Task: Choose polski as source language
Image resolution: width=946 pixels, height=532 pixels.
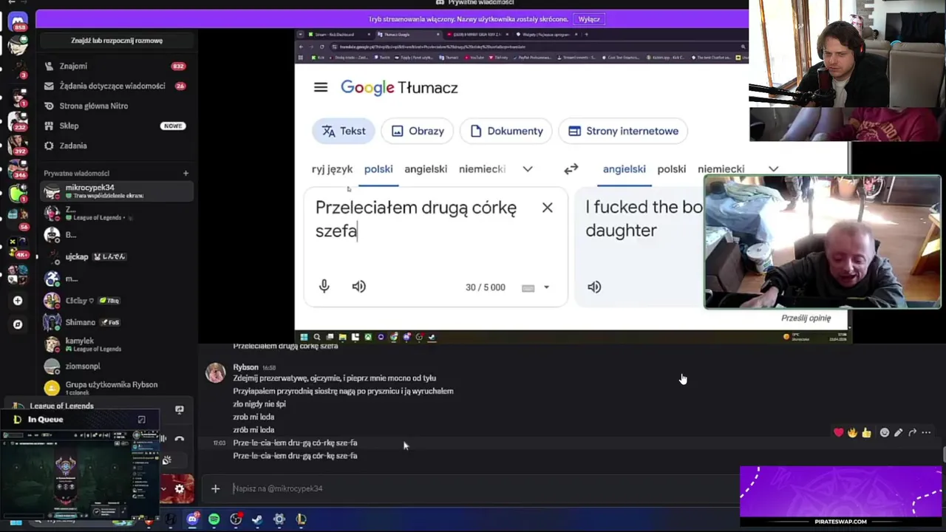Action: pos(378,169)
